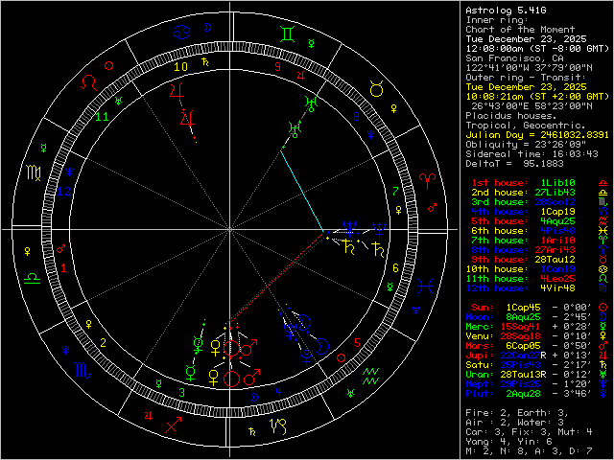Select the Leo symbol on the chart wheel
This screenshot has height=460, width=614.
[x=88, y=84]
